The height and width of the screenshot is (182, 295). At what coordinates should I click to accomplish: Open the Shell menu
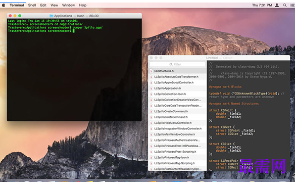[x=32, y=5]
